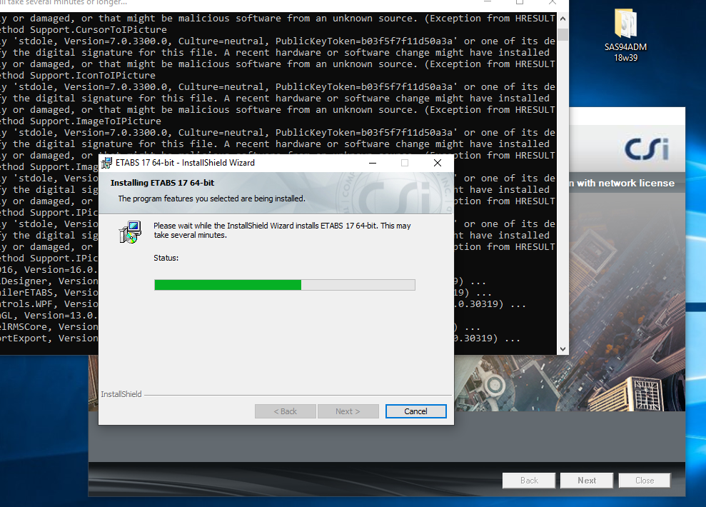Click the 'with network license' text

pos(625,184)
